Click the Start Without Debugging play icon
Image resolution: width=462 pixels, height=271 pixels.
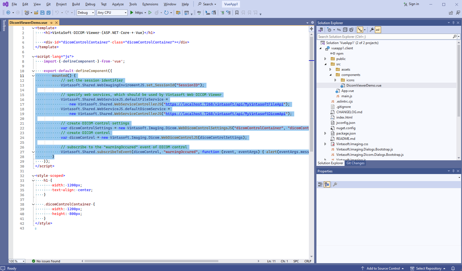(150, 13)
